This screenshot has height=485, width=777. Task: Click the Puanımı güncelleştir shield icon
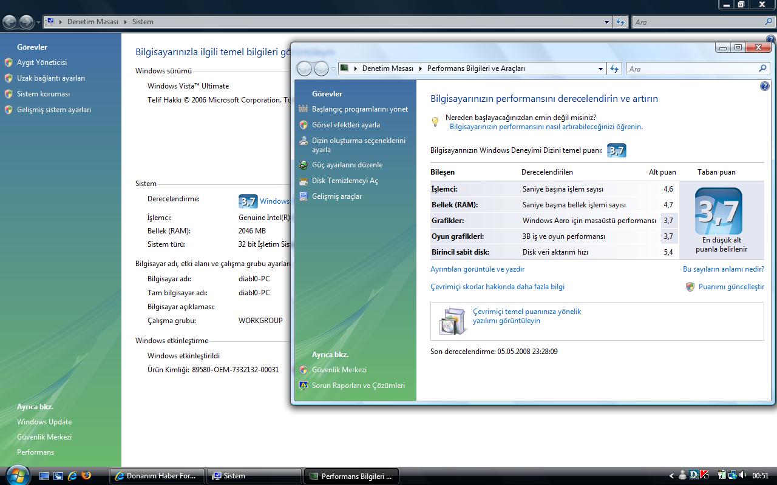(x=690, y=287)
